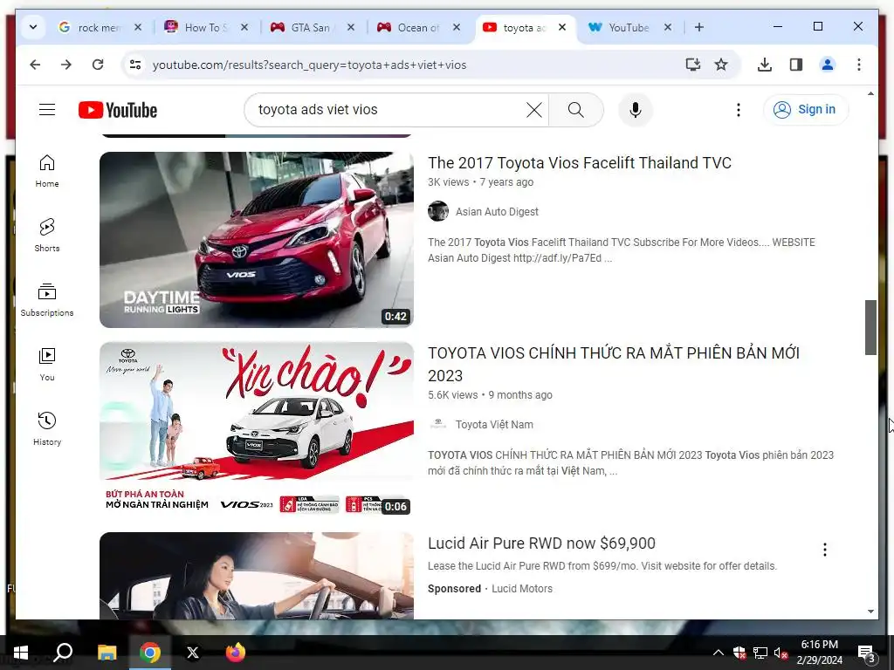Open Chrome profile avatar
Viewport: 894px width, 670px height.
tap(828, 65)
